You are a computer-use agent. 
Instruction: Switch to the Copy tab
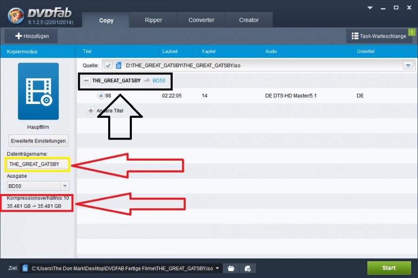click(106, 20)
